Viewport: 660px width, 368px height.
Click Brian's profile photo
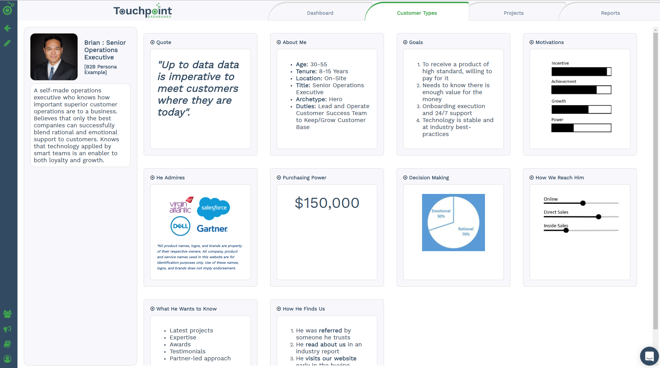coord(54,57)
